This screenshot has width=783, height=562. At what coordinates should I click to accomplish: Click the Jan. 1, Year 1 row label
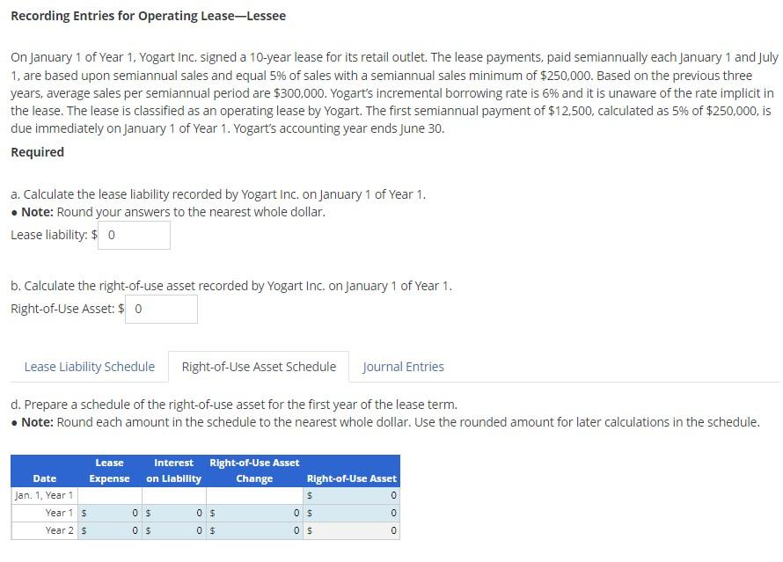coord(44,495)
